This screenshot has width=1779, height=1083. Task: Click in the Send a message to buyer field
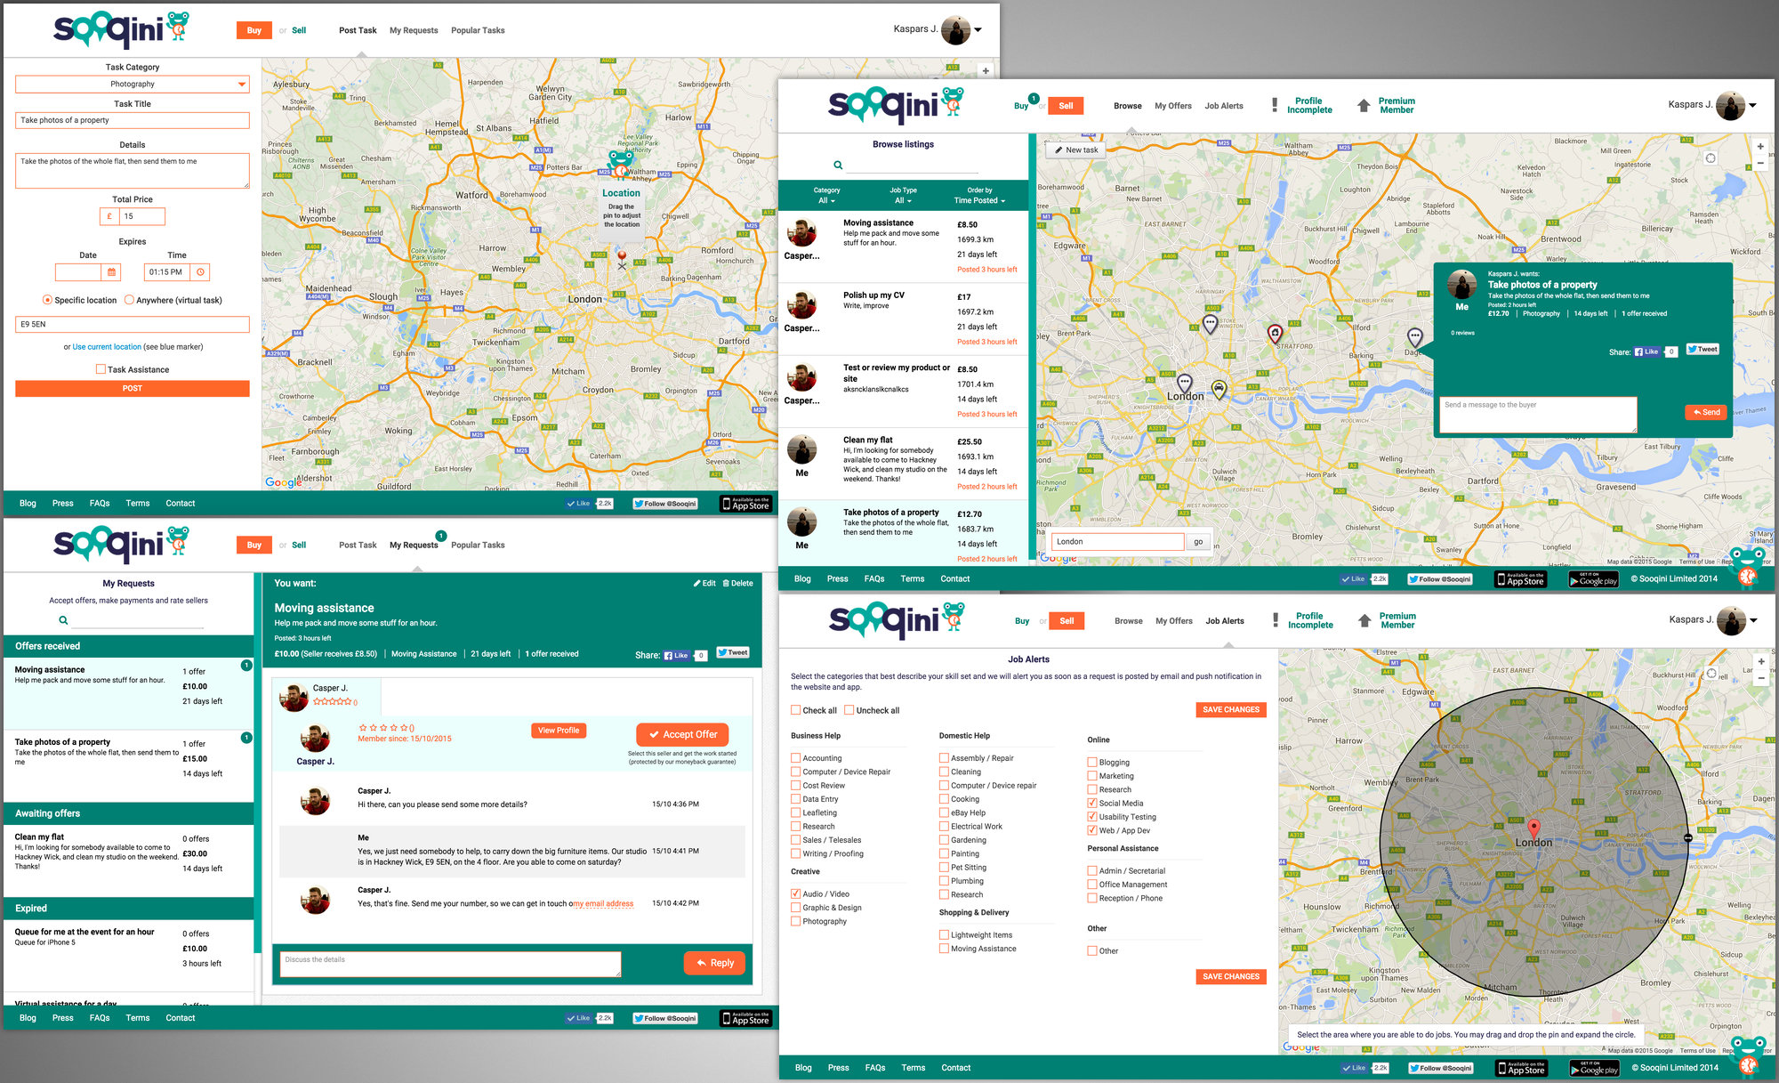click(x=1537, y=415)
